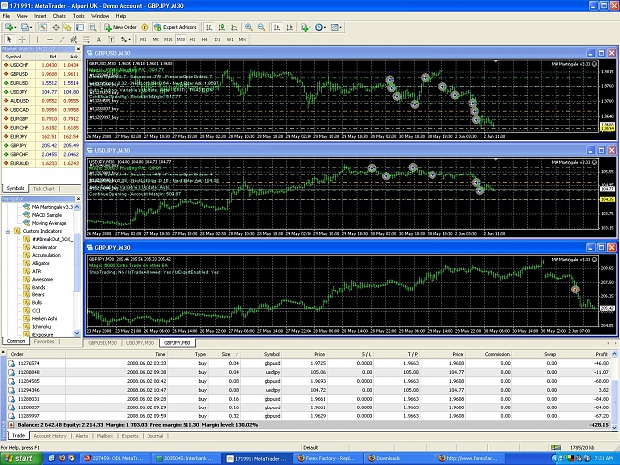620x465 pixels.
Task: Open the arrows objects dropdown
Action: pyautogui.click(x=125, y=39)
